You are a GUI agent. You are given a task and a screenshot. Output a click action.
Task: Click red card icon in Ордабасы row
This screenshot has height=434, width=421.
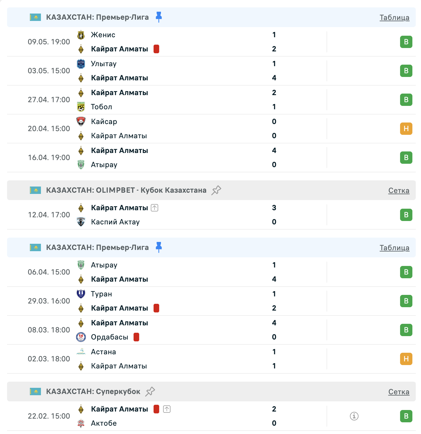point(136,337)
